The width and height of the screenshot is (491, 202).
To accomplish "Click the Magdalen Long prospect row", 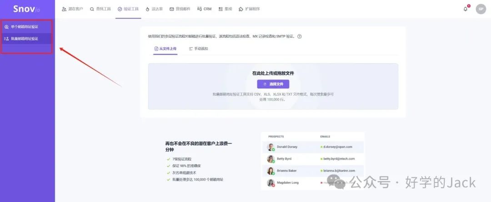I will (313, 182).
